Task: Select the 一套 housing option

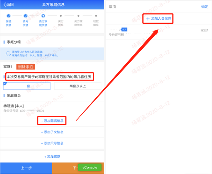Action: click(x=27, y=86)
